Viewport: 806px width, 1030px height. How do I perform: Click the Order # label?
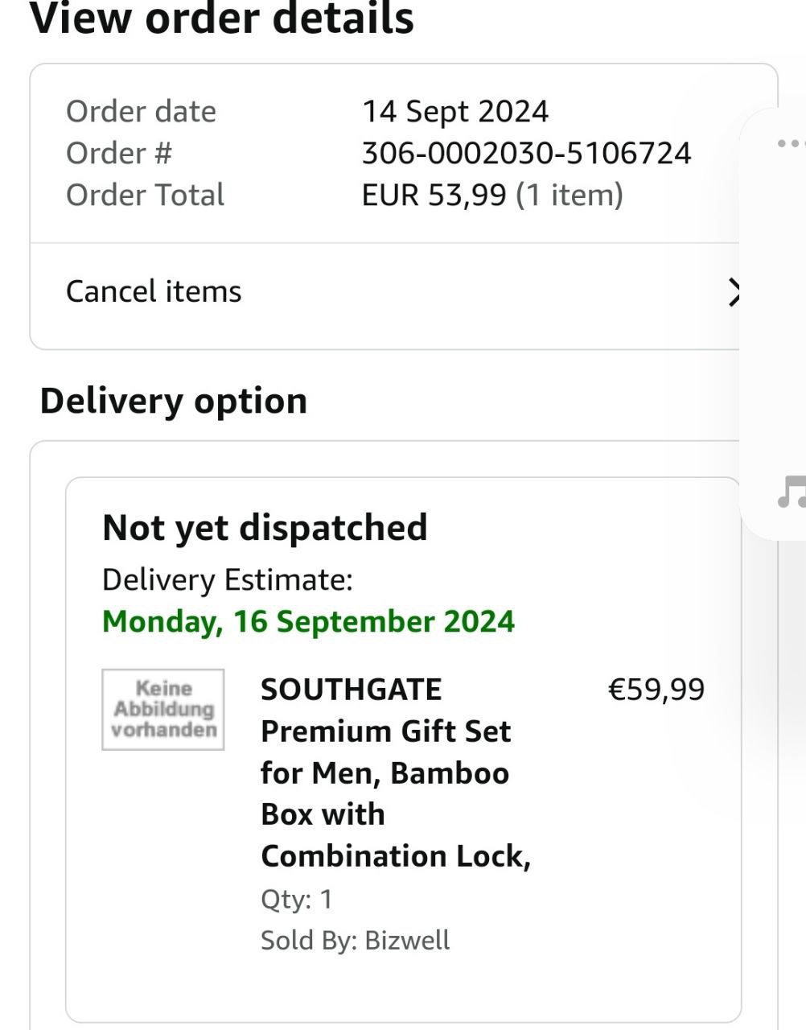point(119,153)
